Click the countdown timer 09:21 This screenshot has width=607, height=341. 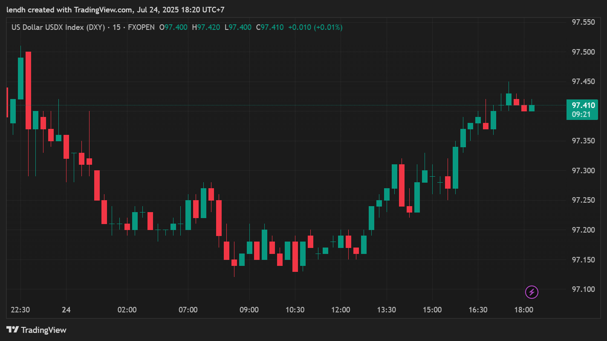coord(581,114)
